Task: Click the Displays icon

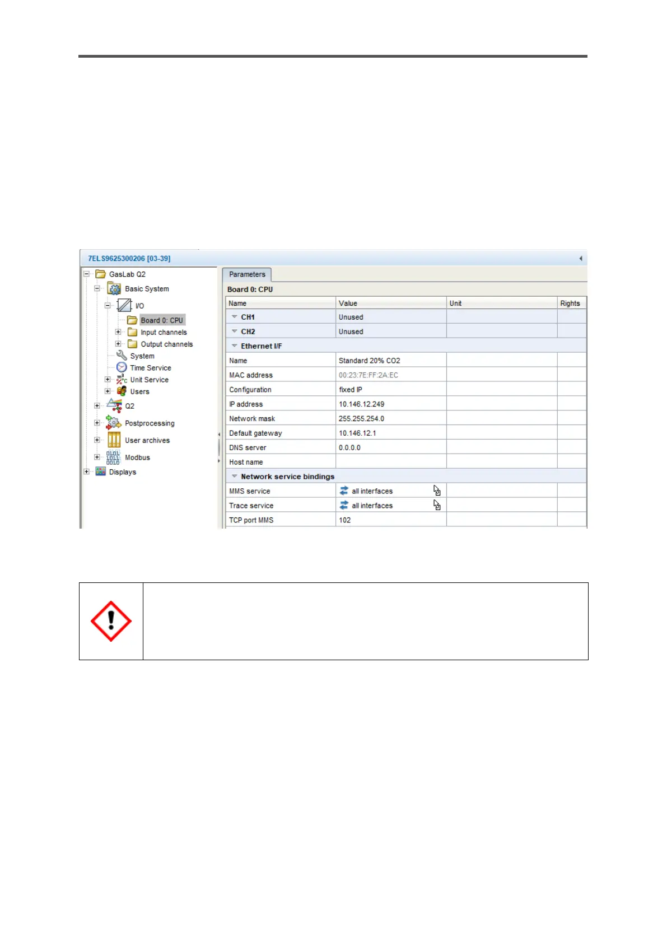Action: pos(100,471)
